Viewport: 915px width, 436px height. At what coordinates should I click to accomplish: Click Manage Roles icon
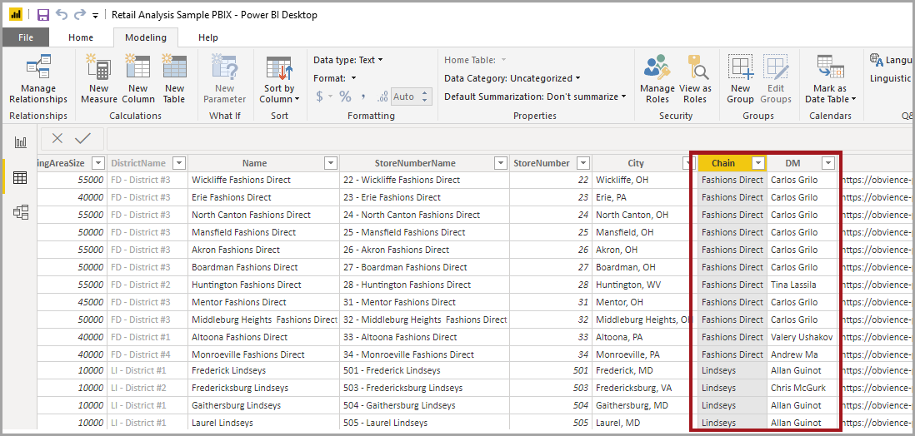tap(657, 80)
